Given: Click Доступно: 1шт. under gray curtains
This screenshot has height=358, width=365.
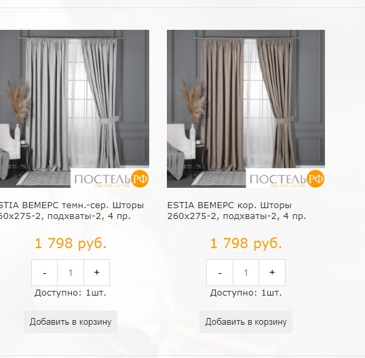Looking at the screenshot, I should pos(71,293).
